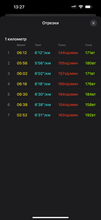
Task: Tap the battery indicator icon
Action: point(88,7)
